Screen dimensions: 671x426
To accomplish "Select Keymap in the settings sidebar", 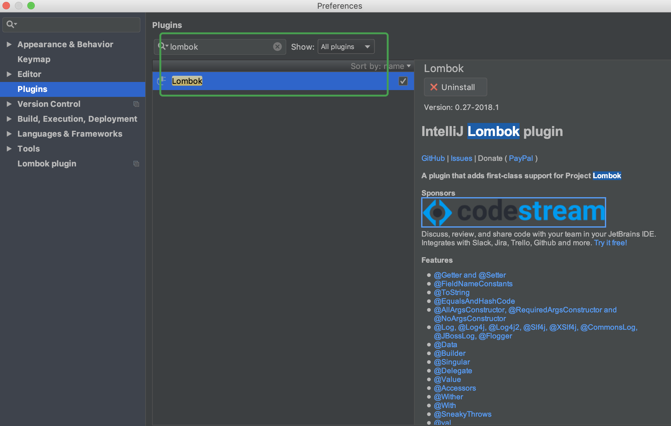I will tap(34, 59).
